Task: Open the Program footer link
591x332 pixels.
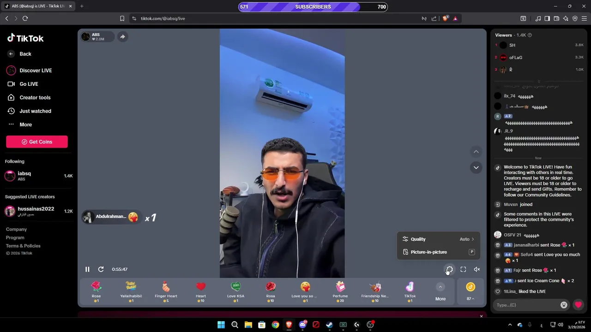Action: (15, 237)
